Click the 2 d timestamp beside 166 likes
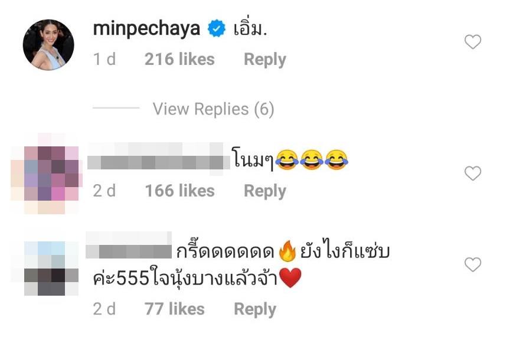Screen dimensions: 513x337 click(104, 191)
